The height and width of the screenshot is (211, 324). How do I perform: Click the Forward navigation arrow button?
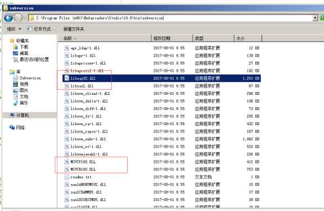(x=18, y=18)
